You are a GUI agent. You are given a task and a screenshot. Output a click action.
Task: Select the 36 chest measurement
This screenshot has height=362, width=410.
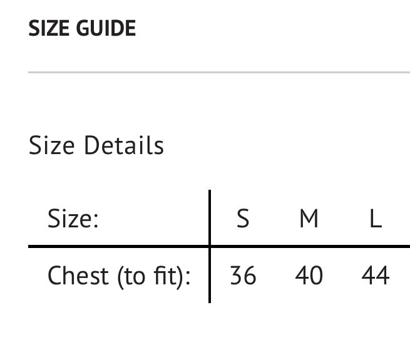coord(243,276)
